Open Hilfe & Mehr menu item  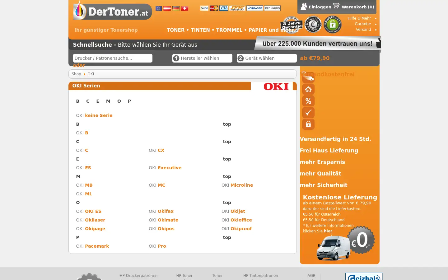(359, 18)
